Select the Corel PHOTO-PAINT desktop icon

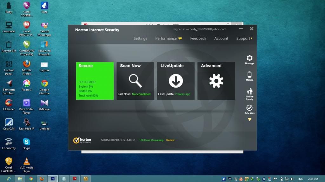pyautogui.click(x=27, y=28)
